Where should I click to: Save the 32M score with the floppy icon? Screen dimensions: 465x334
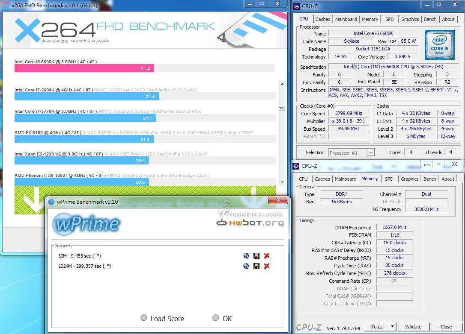pos(256,256)
